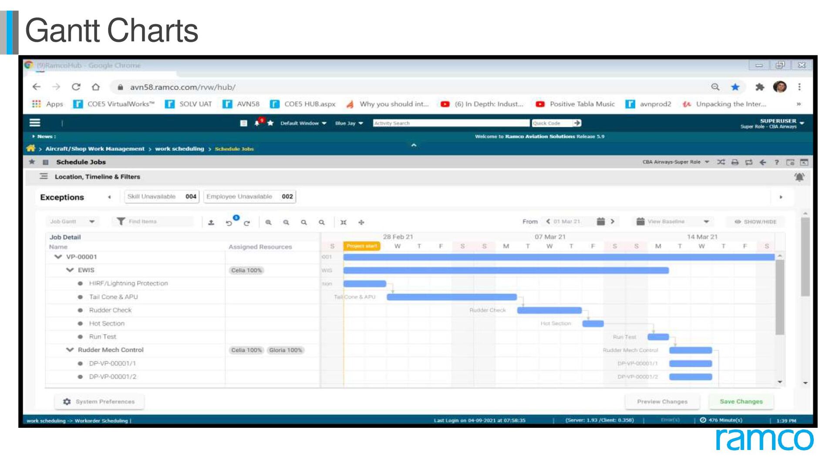Redo the Gantt change
The image size is (836, 470).
[x=247, y=223]
